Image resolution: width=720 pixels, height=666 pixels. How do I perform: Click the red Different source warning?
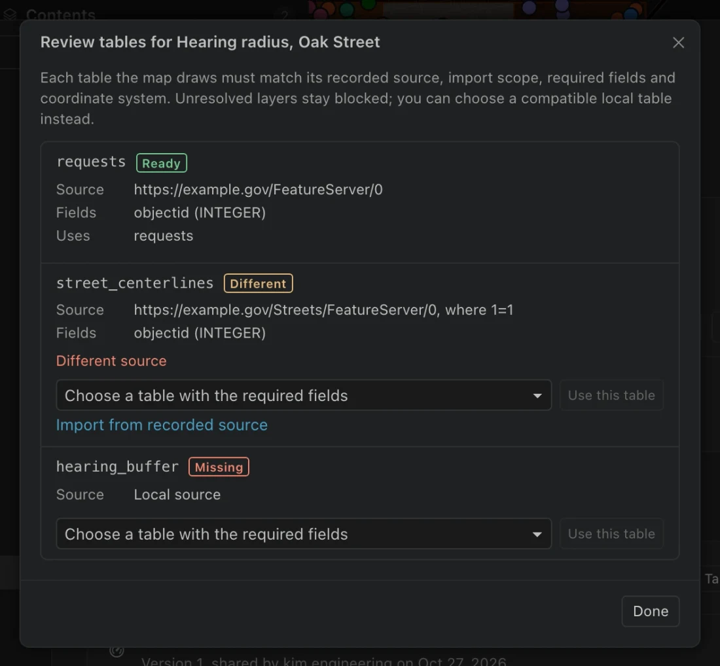pos(111,360)
